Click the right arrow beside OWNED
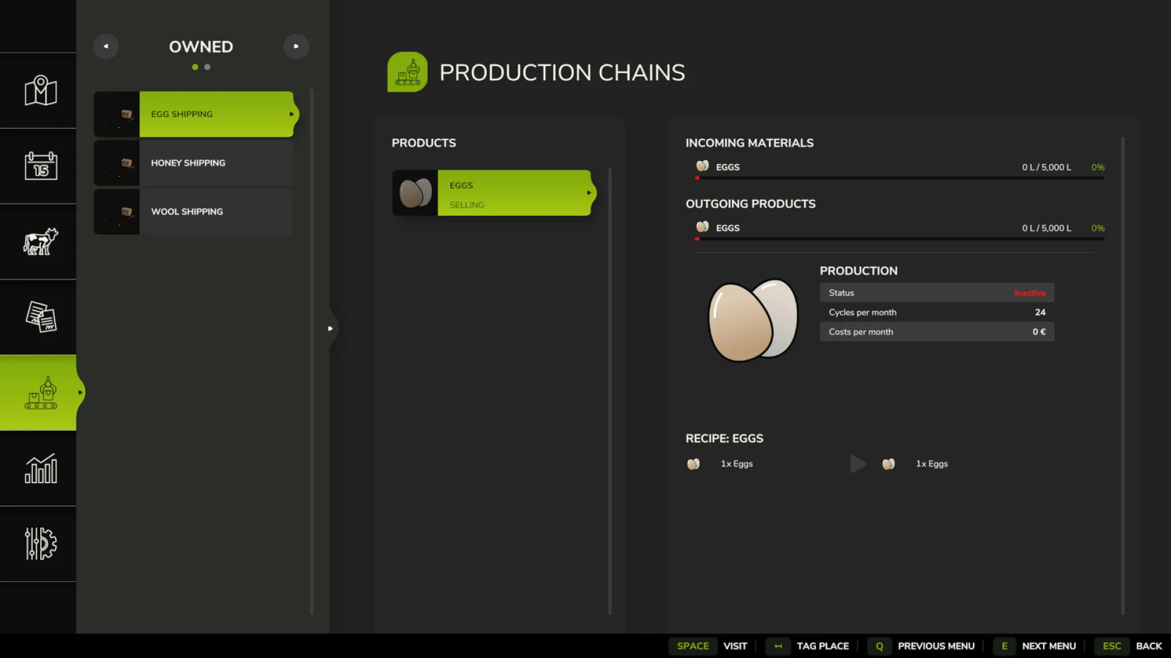Viewport: 1171px width, 658px height. click(296, 46)
